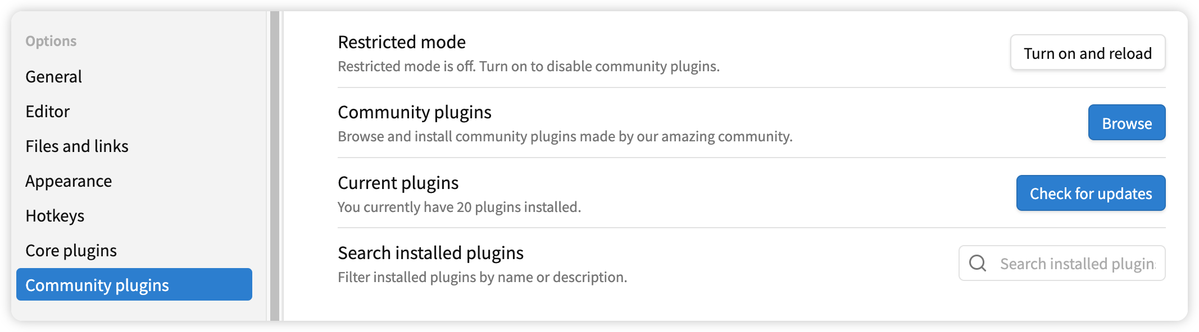Click the Check for updates button
Image resolution: width=1199 pixels, height=332 pixels.
[x=1091, y=193]
